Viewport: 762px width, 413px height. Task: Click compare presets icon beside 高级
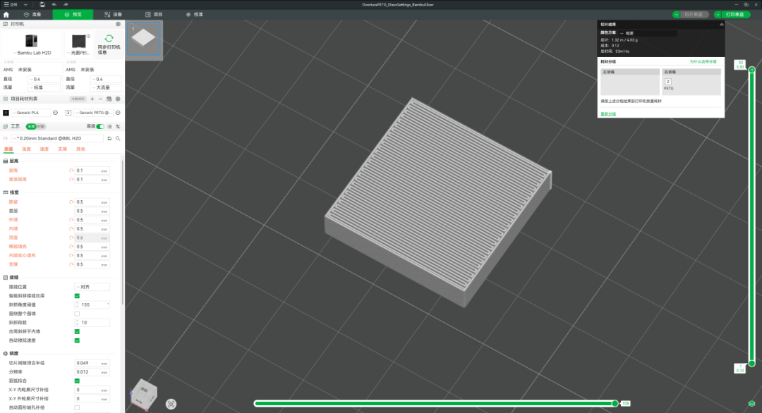[118, 127]
